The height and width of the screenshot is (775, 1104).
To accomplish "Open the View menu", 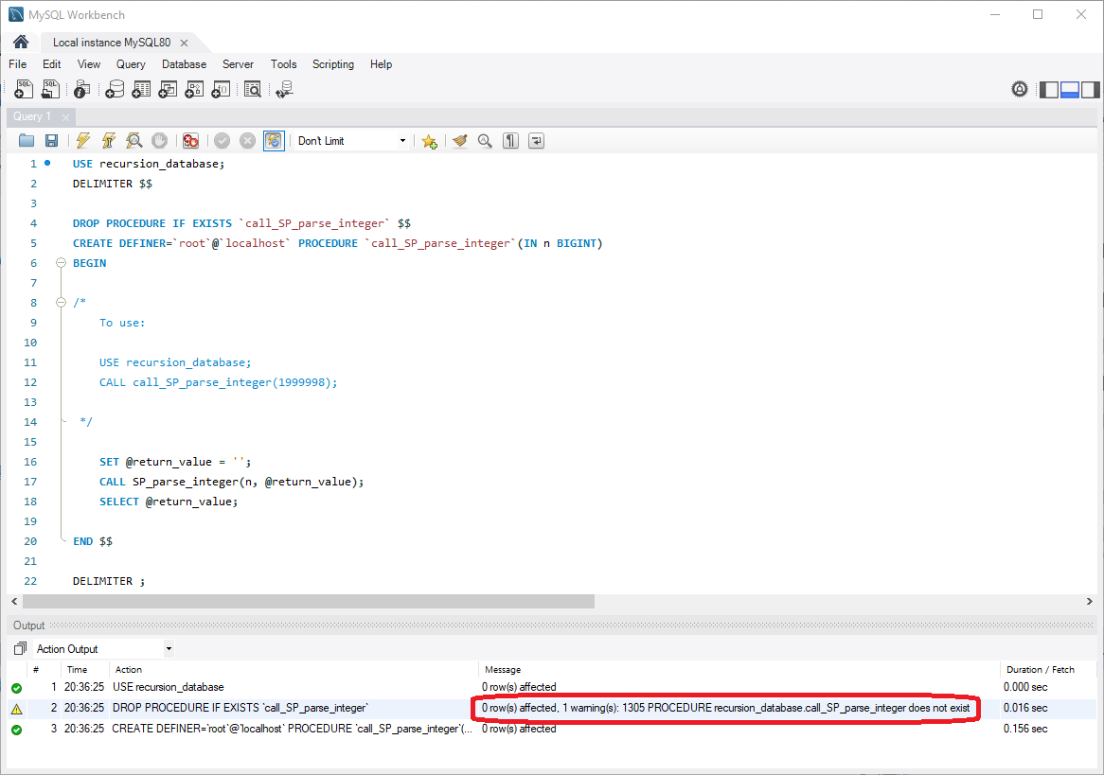I will (x=89, y=64).
